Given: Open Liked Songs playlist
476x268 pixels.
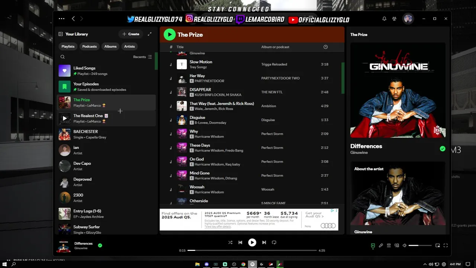Looking at the screenshot, I should click(106, 71).
